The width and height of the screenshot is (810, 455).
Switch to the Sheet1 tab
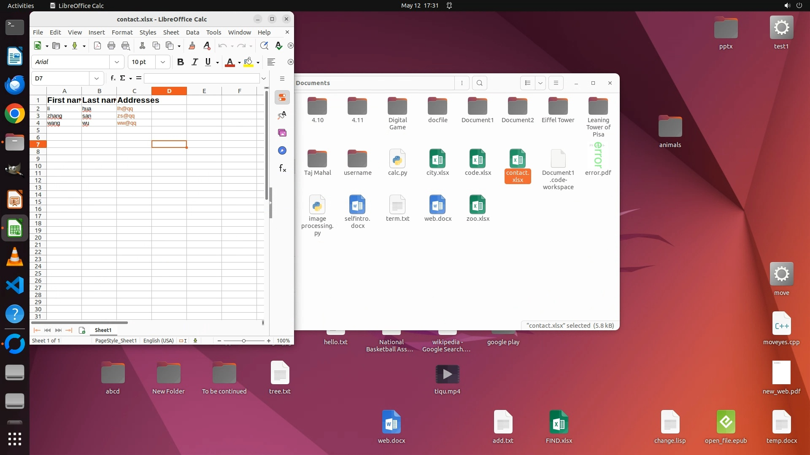(x=103, y=330)
